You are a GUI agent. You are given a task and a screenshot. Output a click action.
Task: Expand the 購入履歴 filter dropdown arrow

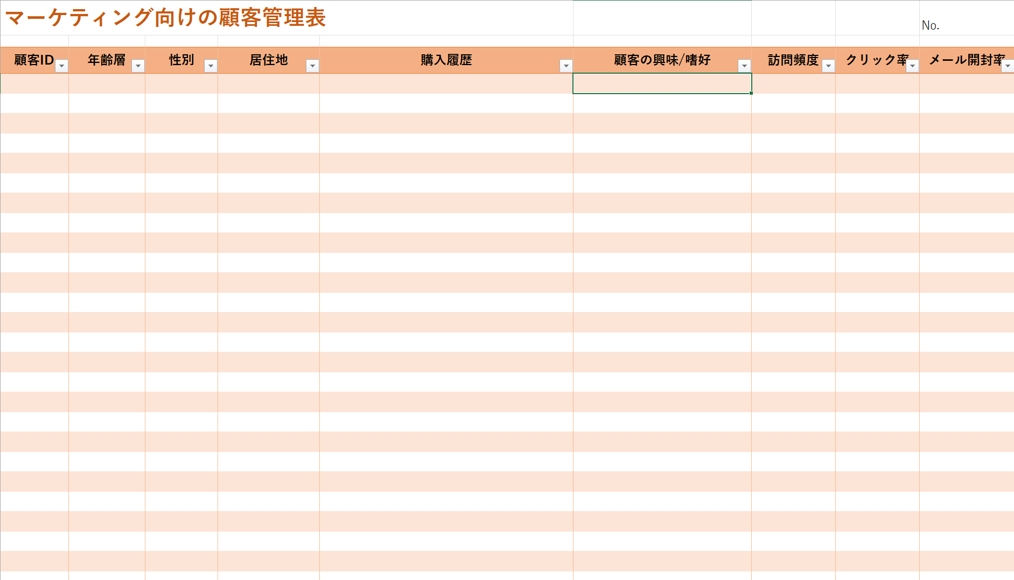click(x=566, y=66)
